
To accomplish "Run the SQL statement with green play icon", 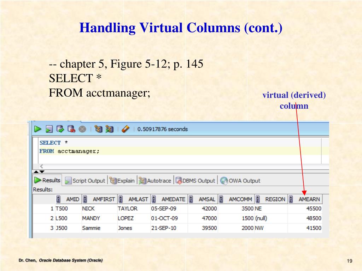I will coord(37,129).
